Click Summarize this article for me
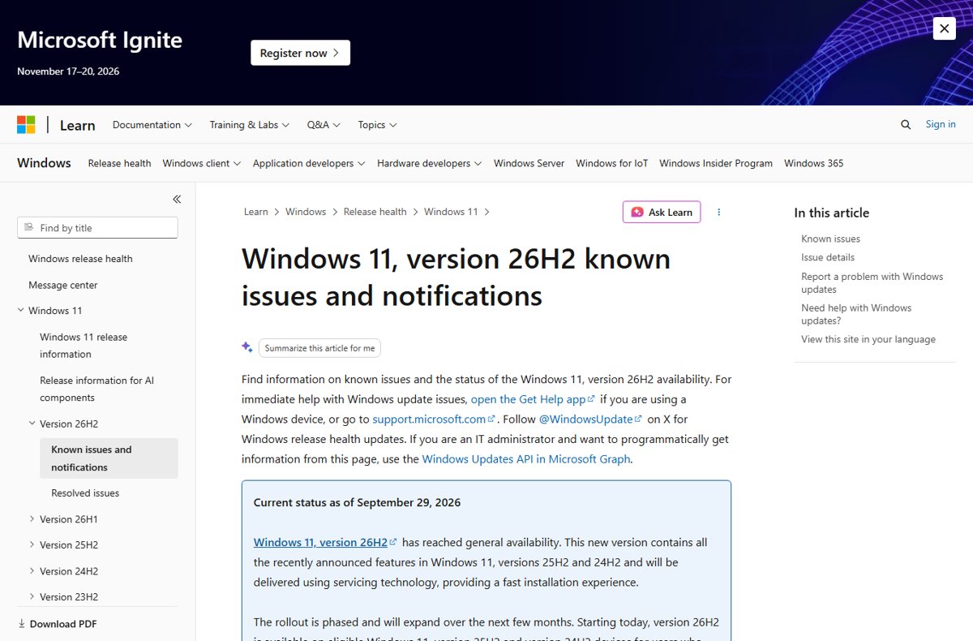This screenshot has height=641, width=973. coord(319,348)
